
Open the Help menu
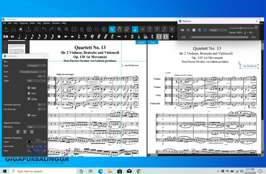(64, 23)
